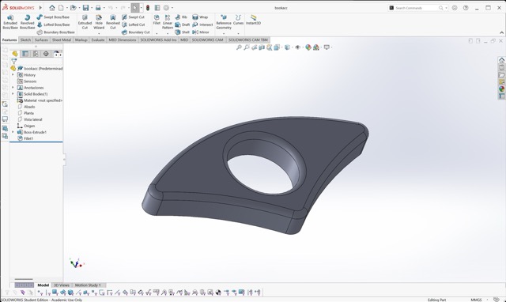This screenshot has width=506, height=302.
Task: Run the Intersect tool
Action: pyautogui.click(x=202, y=25)
